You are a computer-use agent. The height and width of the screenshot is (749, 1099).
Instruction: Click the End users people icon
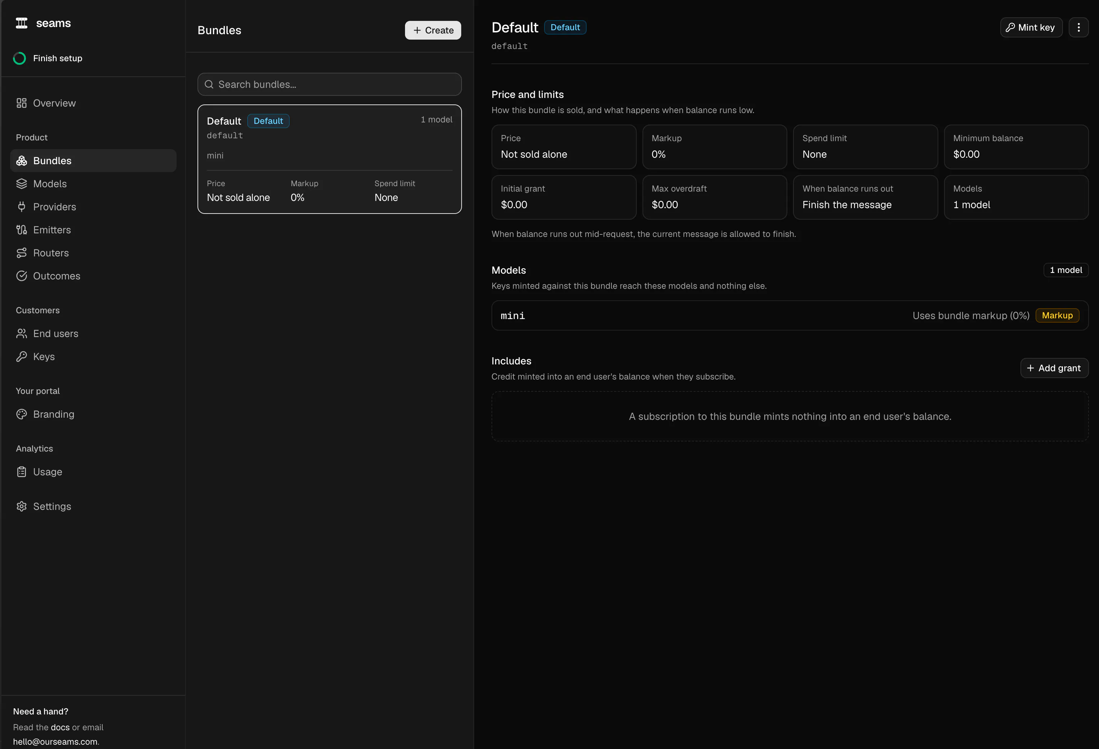(x=21, y=333)
